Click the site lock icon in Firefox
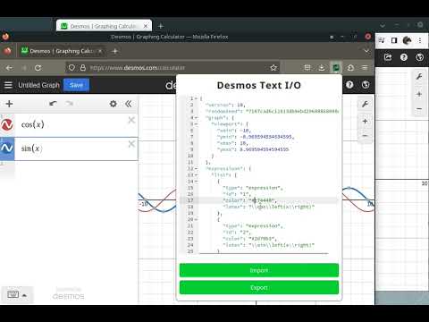Viewport: 429px width, 322px height. [x=83, y=68]
